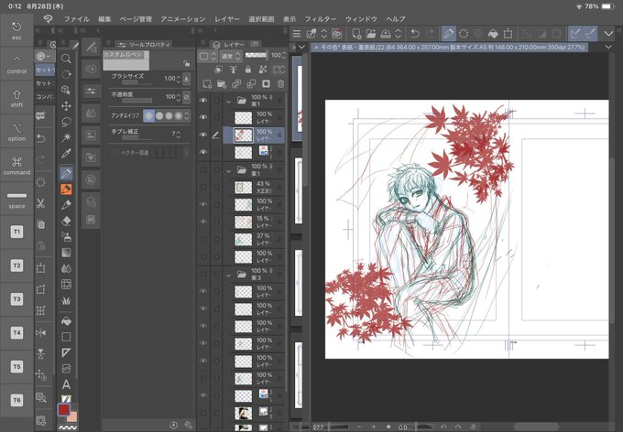
Task: Show the 案3 folder via eye box
Action: click(203, 274)
